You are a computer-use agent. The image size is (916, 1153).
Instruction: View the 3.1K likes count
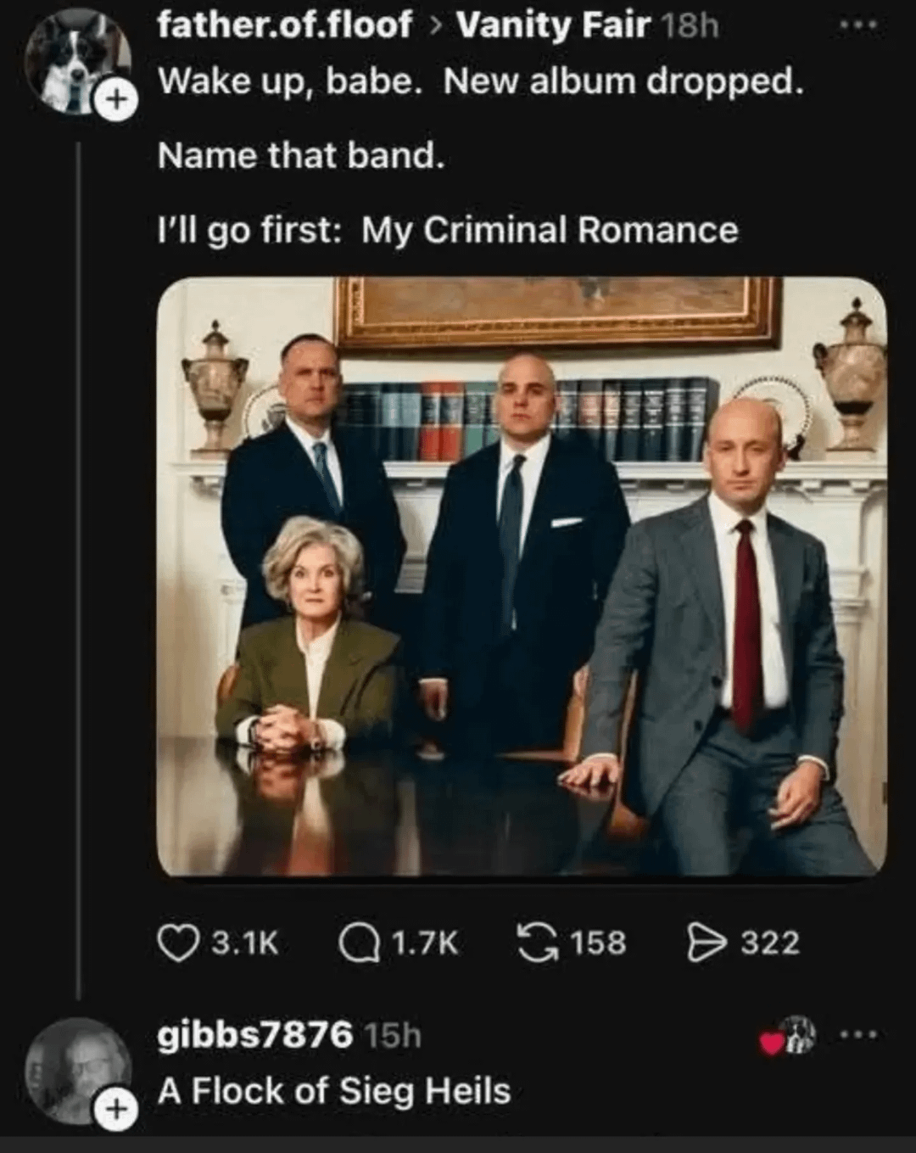[244, 943]
